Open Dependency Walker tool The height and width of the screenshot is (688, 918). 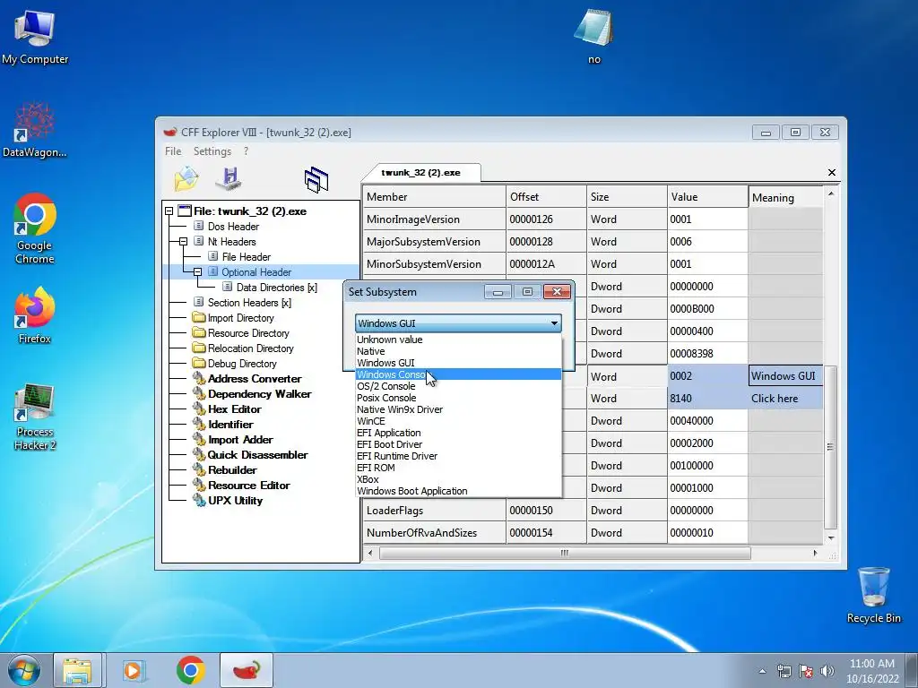pos(259,394)
